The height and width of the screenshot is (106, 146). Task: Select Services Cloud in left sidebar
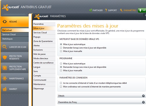coord(15,34)
